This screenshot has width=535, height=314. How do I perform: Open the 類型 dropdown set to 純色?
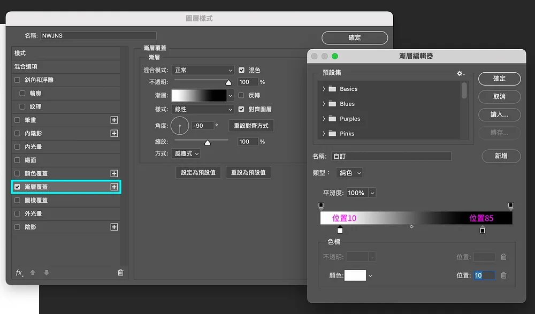349,173
